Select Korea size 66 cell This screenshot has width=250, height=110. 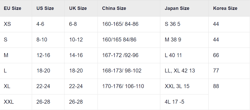[229, 55]
